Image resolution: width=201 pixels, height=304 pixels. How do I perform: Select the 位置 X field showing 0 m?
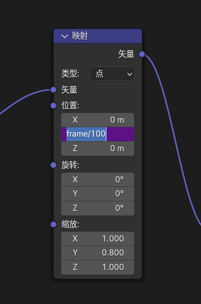coord(98,120)
